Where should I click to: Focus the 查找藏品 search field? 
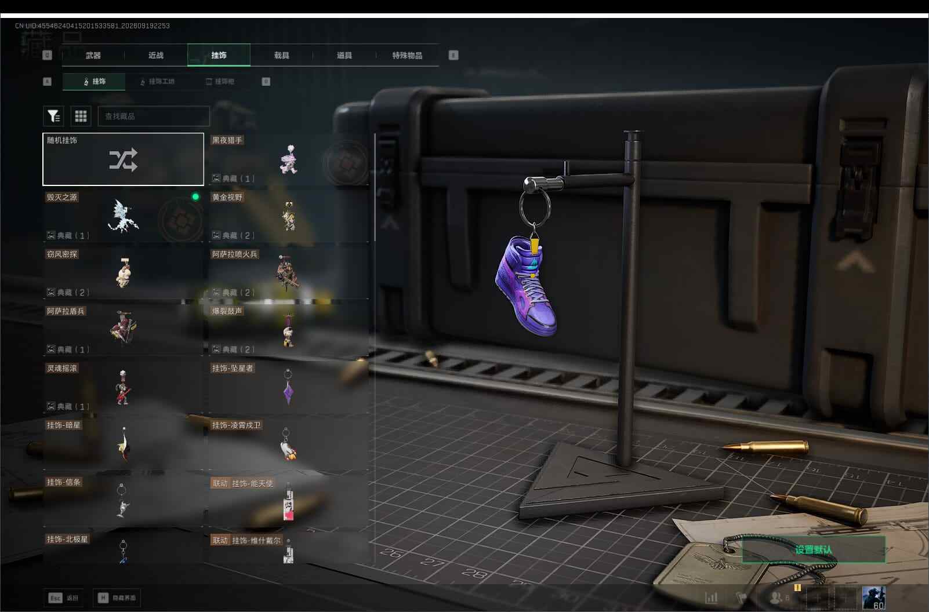pos(154,116)
